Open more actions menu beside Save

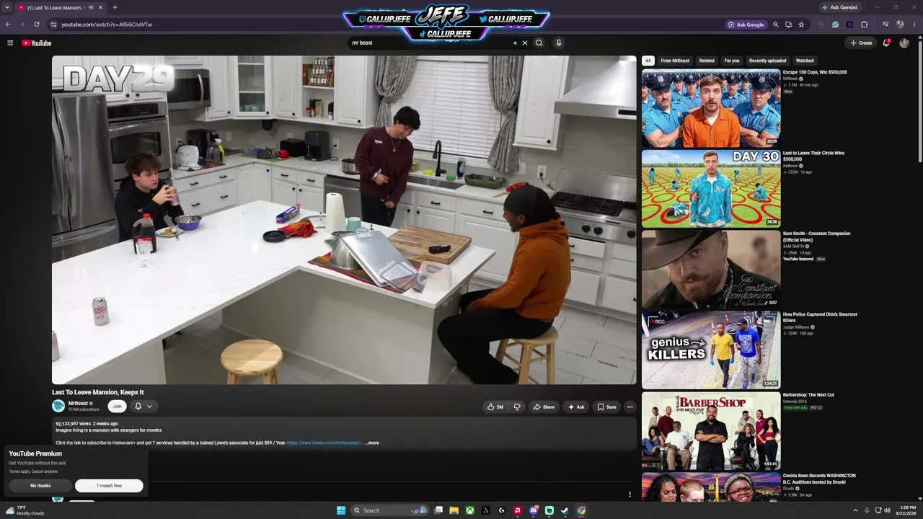(x=630, y=407)
